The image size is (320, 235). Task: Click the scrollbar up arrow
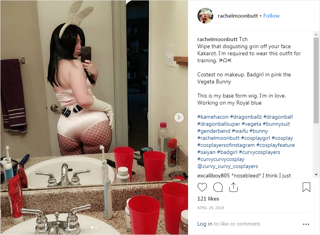click(316, 34)
